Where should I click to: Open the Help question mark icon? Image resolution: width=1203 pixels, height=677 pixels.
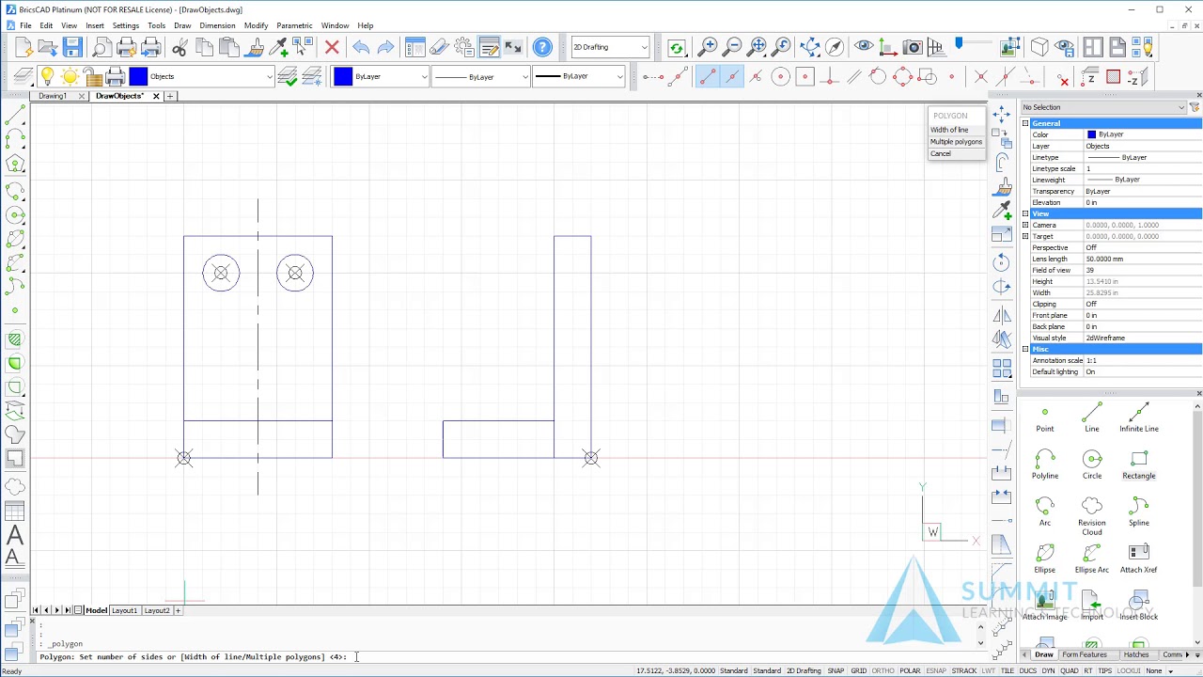click(542, 47)
